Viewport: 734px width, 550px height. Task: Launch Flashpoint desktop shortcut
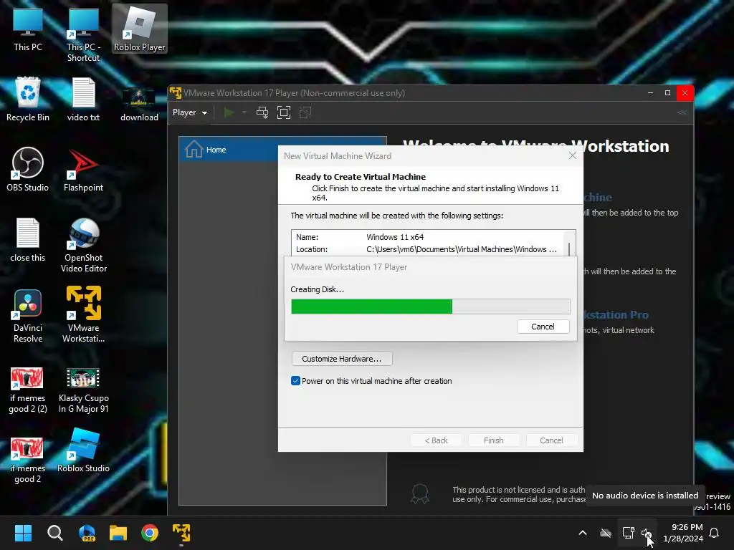point(83,170)
